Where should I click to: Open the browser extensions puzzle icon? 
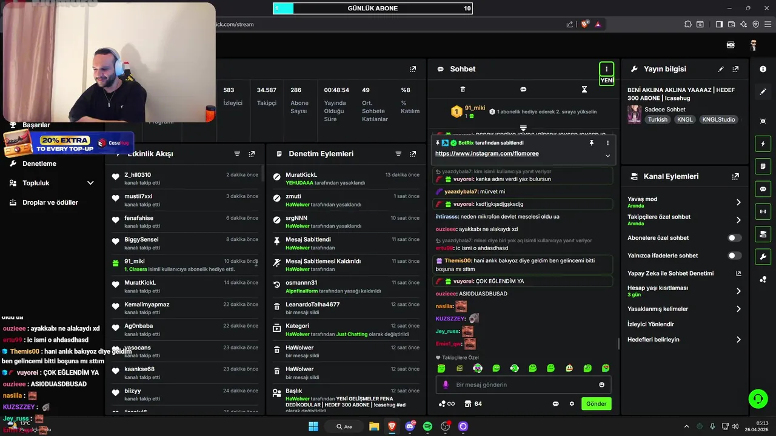(x=687, y=24)
